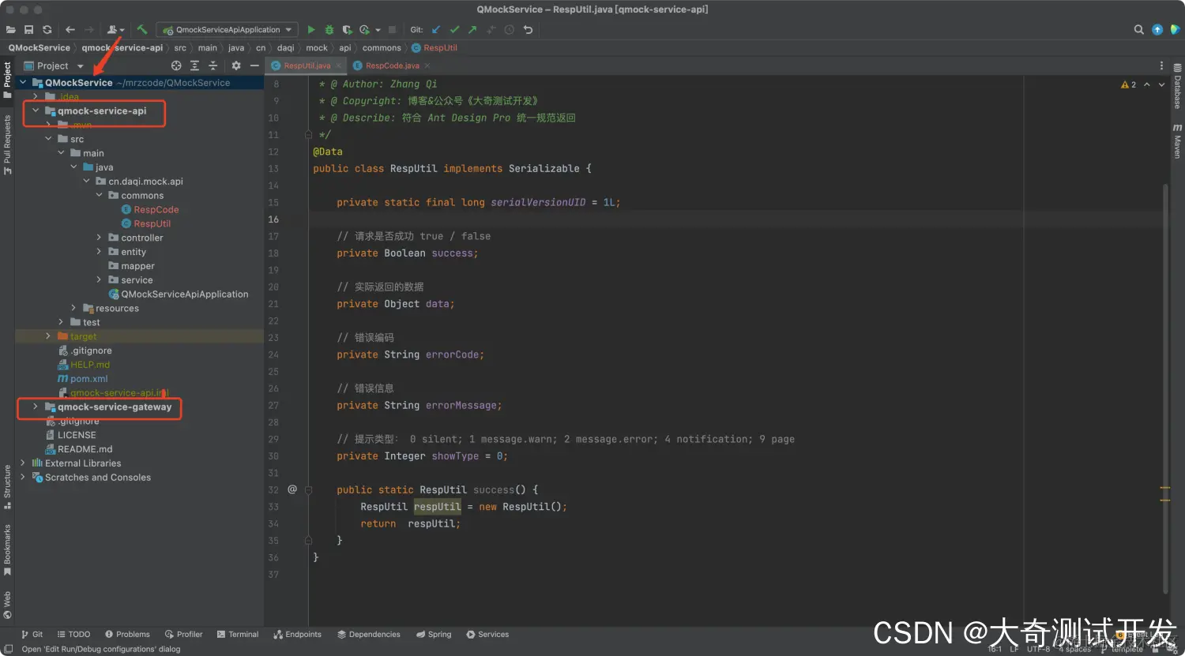This screenshot has width=1185, height=656.
Task: Run QmockServiceApiApplication with the green play icon
Action: pos(311,30)
